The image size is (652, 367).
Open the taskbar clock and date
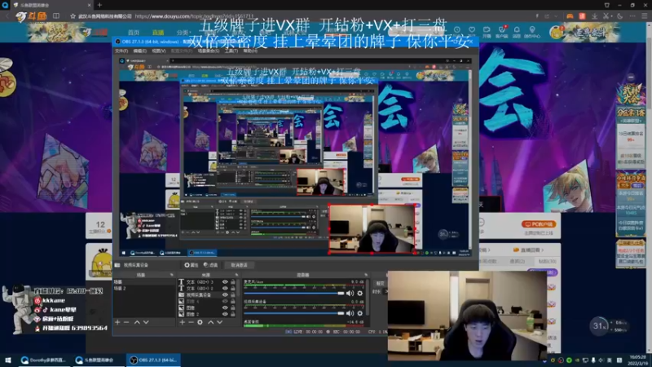[x=638, y=360]
